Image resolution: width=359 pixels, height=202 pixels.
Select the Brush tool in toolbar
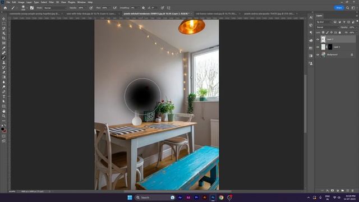(x=4, y=58)
